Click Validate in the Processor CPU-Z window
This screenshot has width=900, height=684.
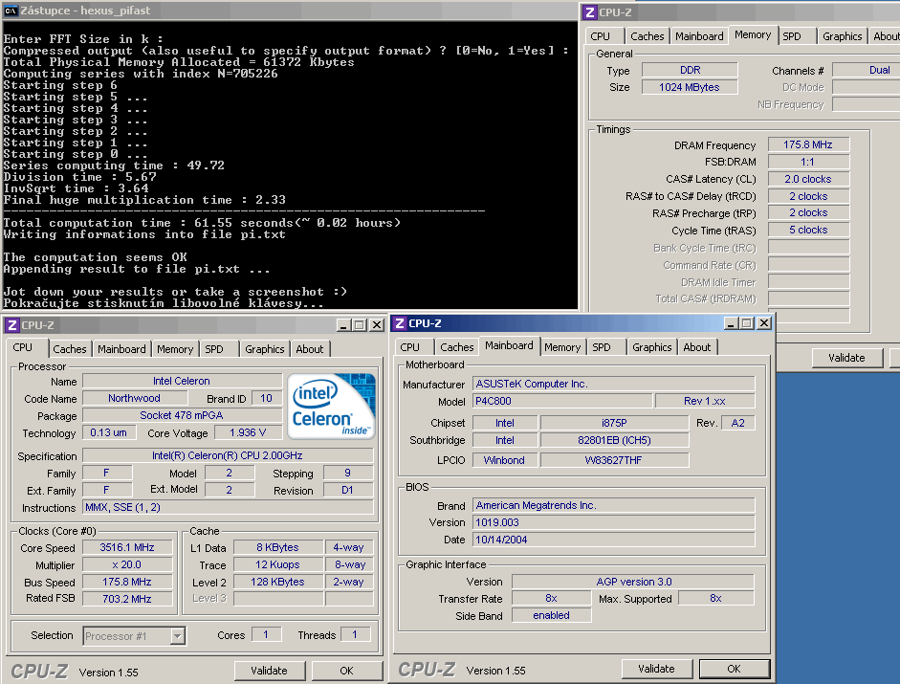[269, 671]
